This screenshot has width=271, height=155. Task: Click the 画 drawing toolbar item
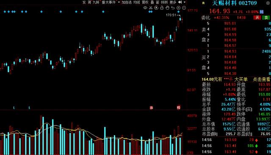click(158, 2)
